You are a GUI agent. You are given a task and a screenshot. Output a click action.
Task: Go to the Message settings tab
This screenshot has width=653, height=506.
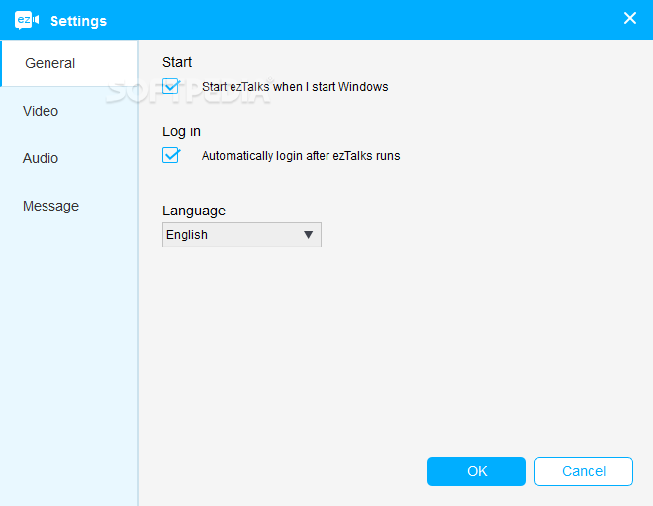(68, 206)
